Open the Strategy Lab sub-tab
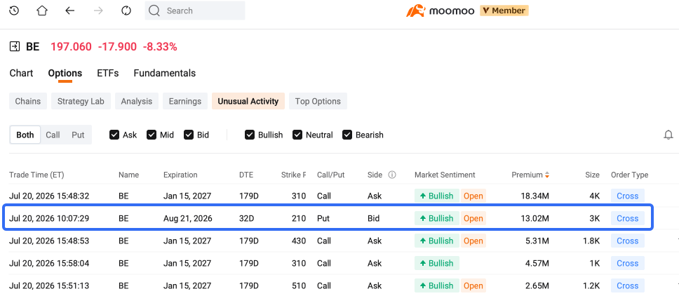 pyautogui.click(x=81, y=101)
